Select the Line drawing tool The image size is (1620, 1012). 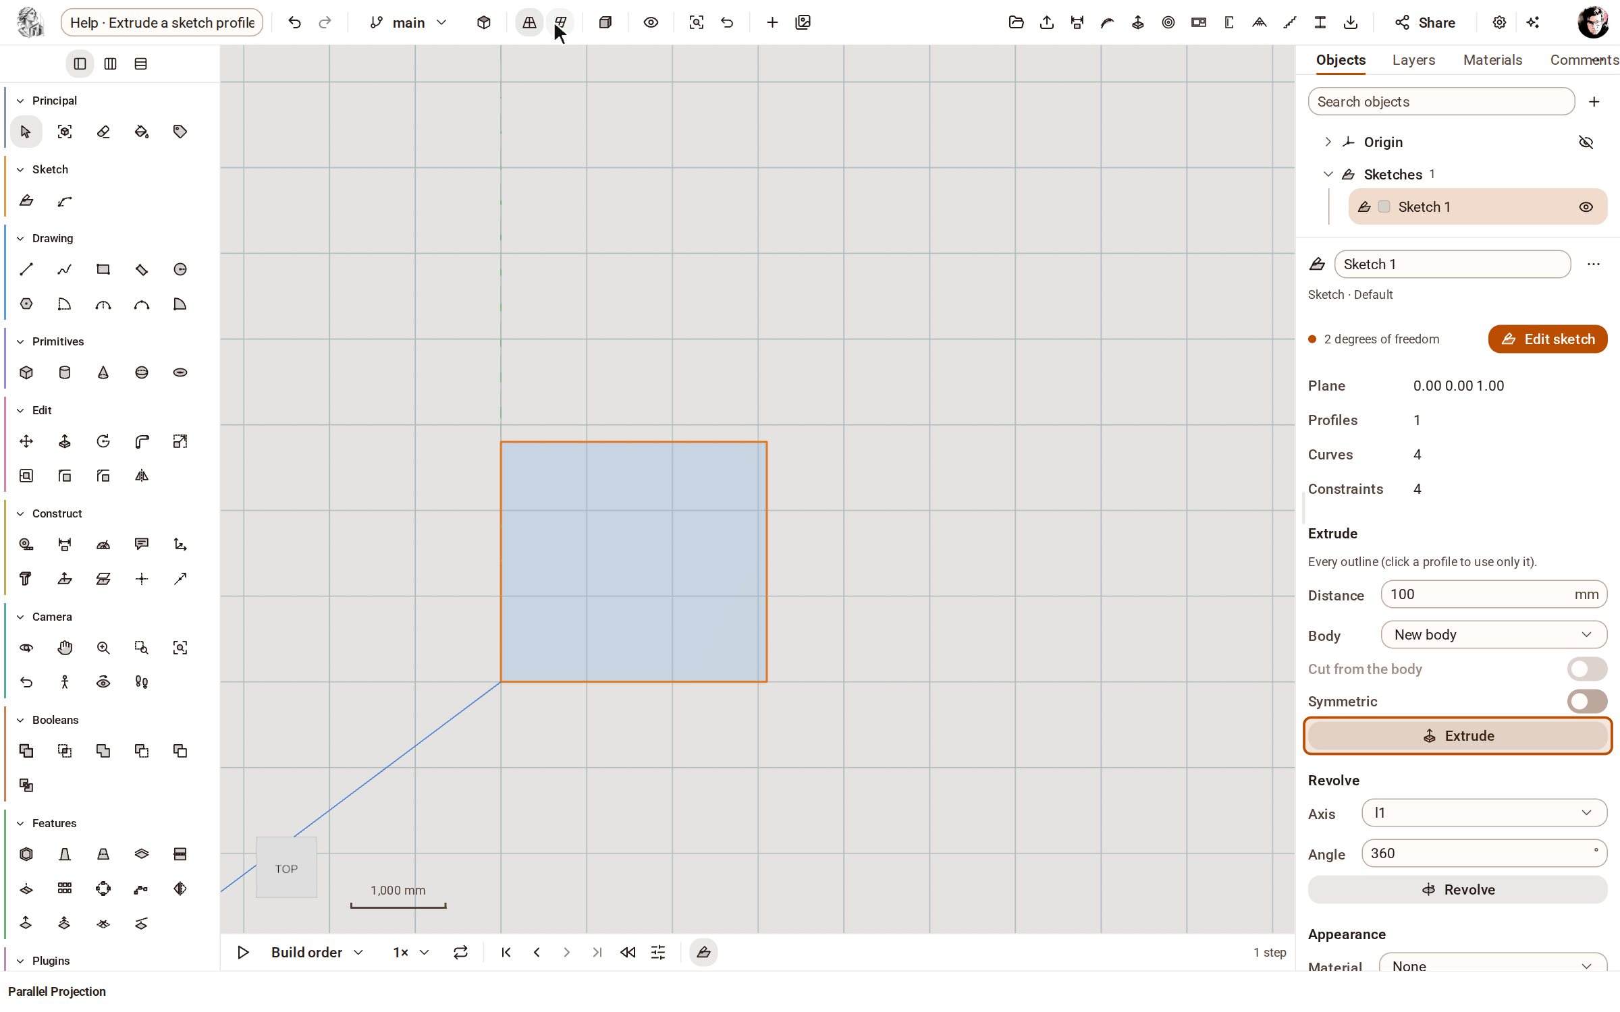[x=26, y=269]
